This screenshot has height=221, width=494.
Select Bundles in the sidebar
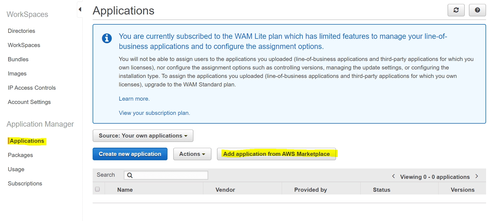pyautogui.click(x=18, y=59)
